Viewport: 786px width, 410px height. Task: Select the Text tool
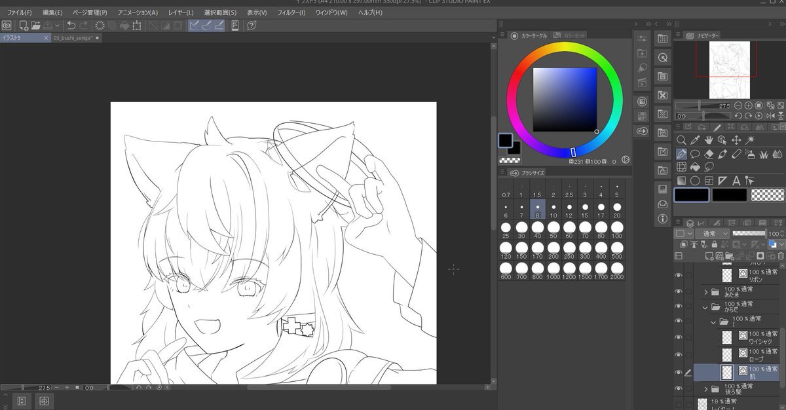pos(736,181)
